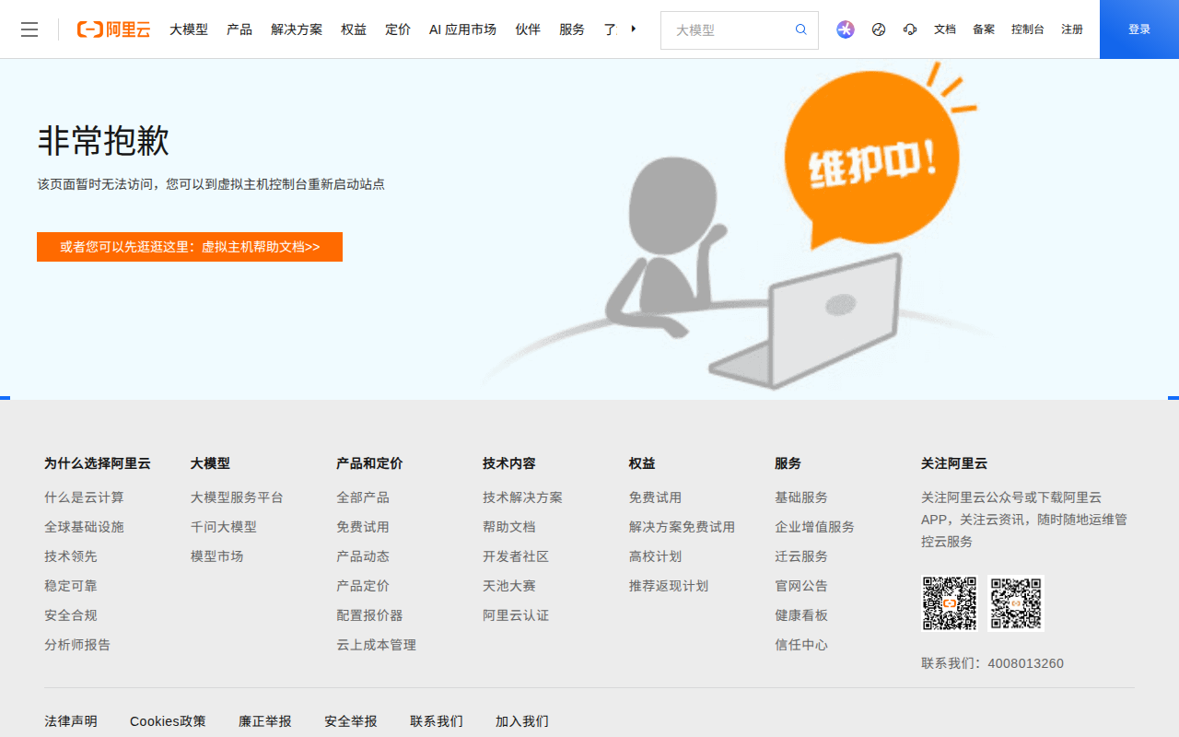Open 廉正举报 link at bottom
Viewport: 1179px width, 737px height.
click(x=265, y=721)
